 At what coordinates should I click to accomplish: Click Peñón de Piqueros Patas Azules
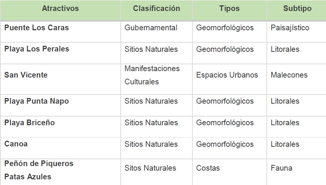click(39, 170)
